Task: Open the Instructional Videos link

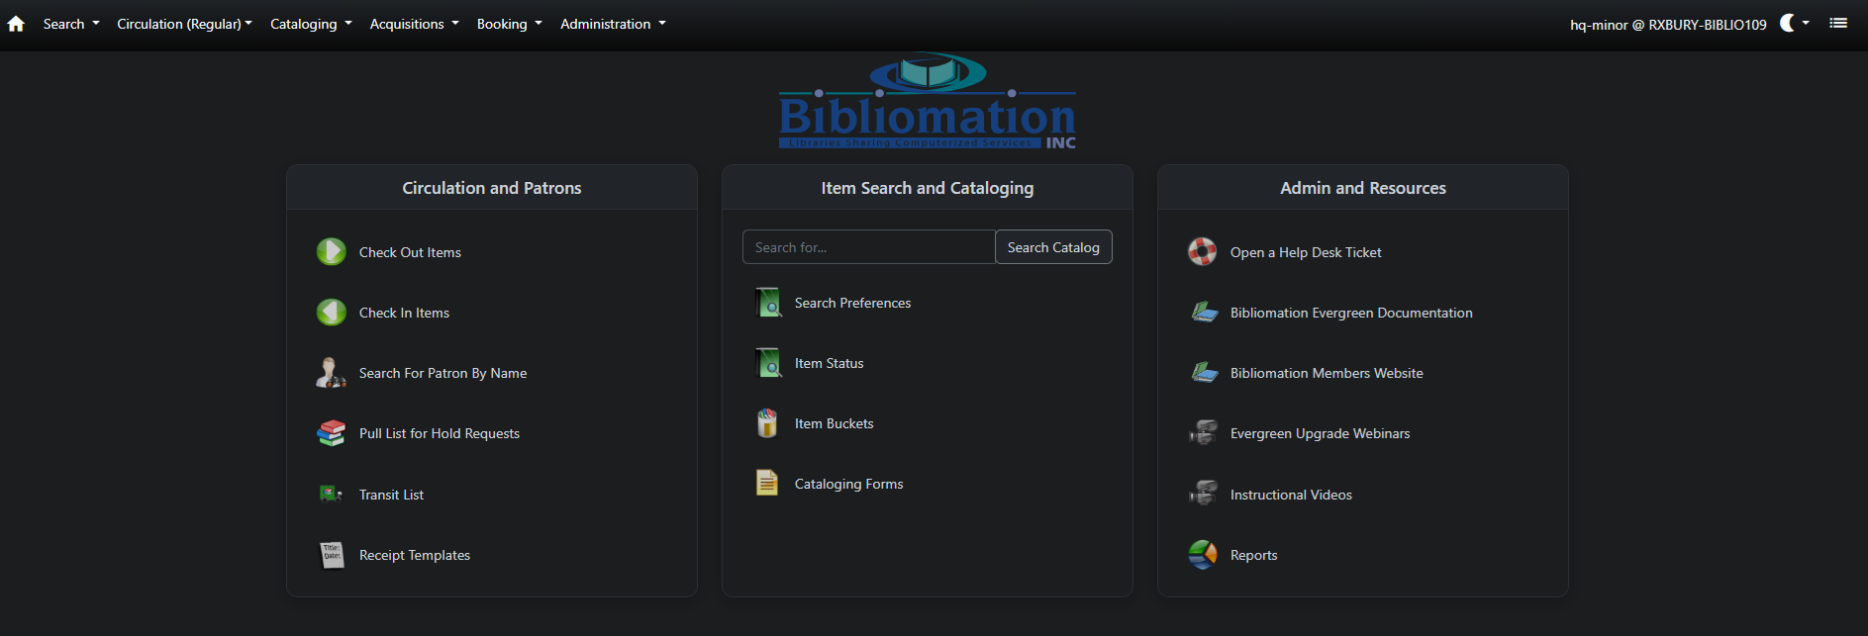Action: [x=1291, y=495]
